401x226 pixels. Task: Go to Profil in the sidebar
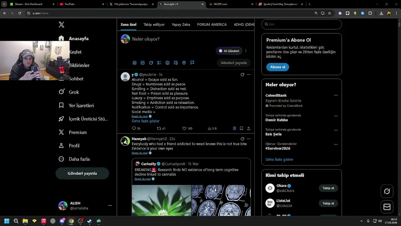pyautogui.click(x=69, y=146)
